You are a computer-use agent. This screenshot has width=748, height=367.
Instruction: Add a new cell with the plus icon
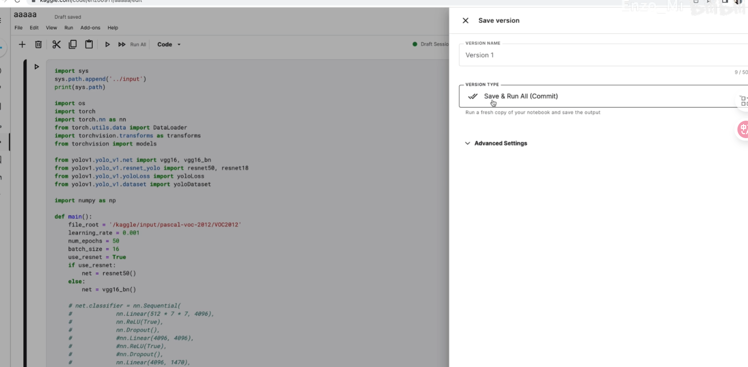[x=22, y=44]
